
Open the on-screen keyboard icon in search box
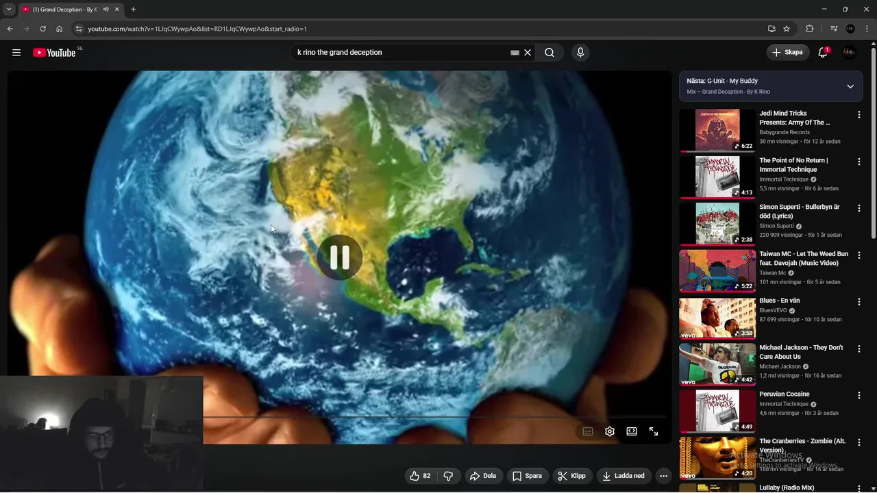pos(515,53)
